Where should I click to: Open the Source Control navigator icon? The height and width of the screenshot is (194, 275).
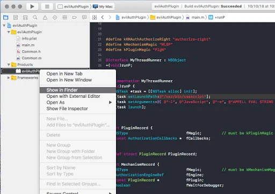(x=16, y=18)
